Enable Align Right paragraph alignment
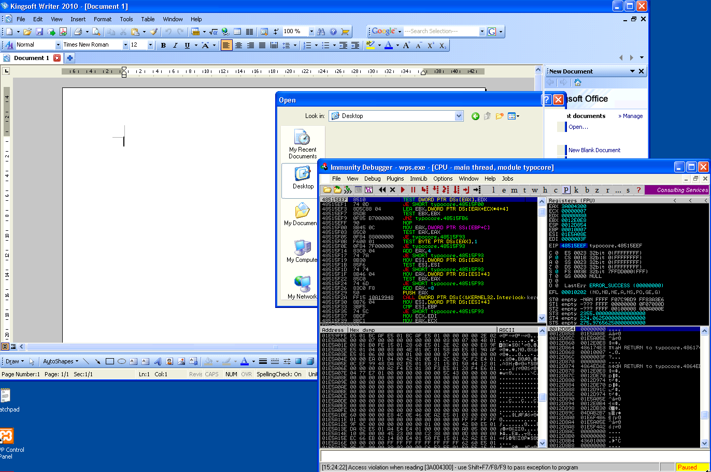 250,45
